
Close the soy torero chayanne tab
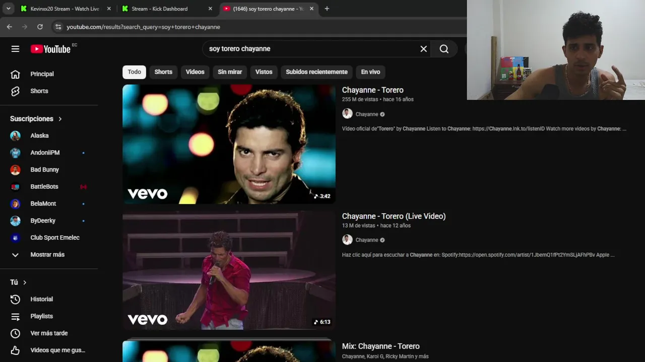(311, 9)
